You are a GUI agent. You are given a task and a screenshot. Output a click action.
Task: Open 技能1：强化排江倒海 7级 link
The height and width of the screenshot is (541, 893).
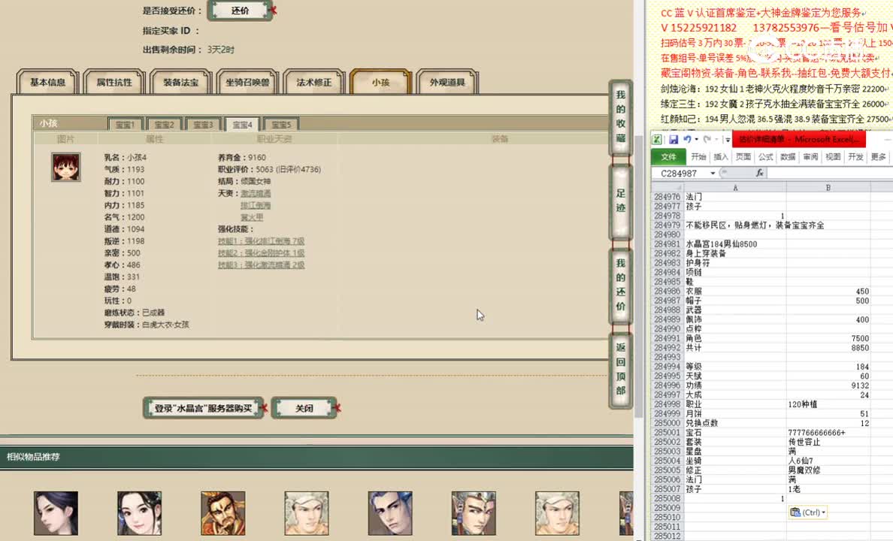click(261, 241)
